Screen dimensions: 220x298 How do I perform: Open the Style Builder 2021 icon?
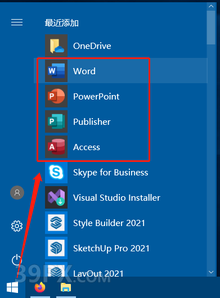coord(56,223)
